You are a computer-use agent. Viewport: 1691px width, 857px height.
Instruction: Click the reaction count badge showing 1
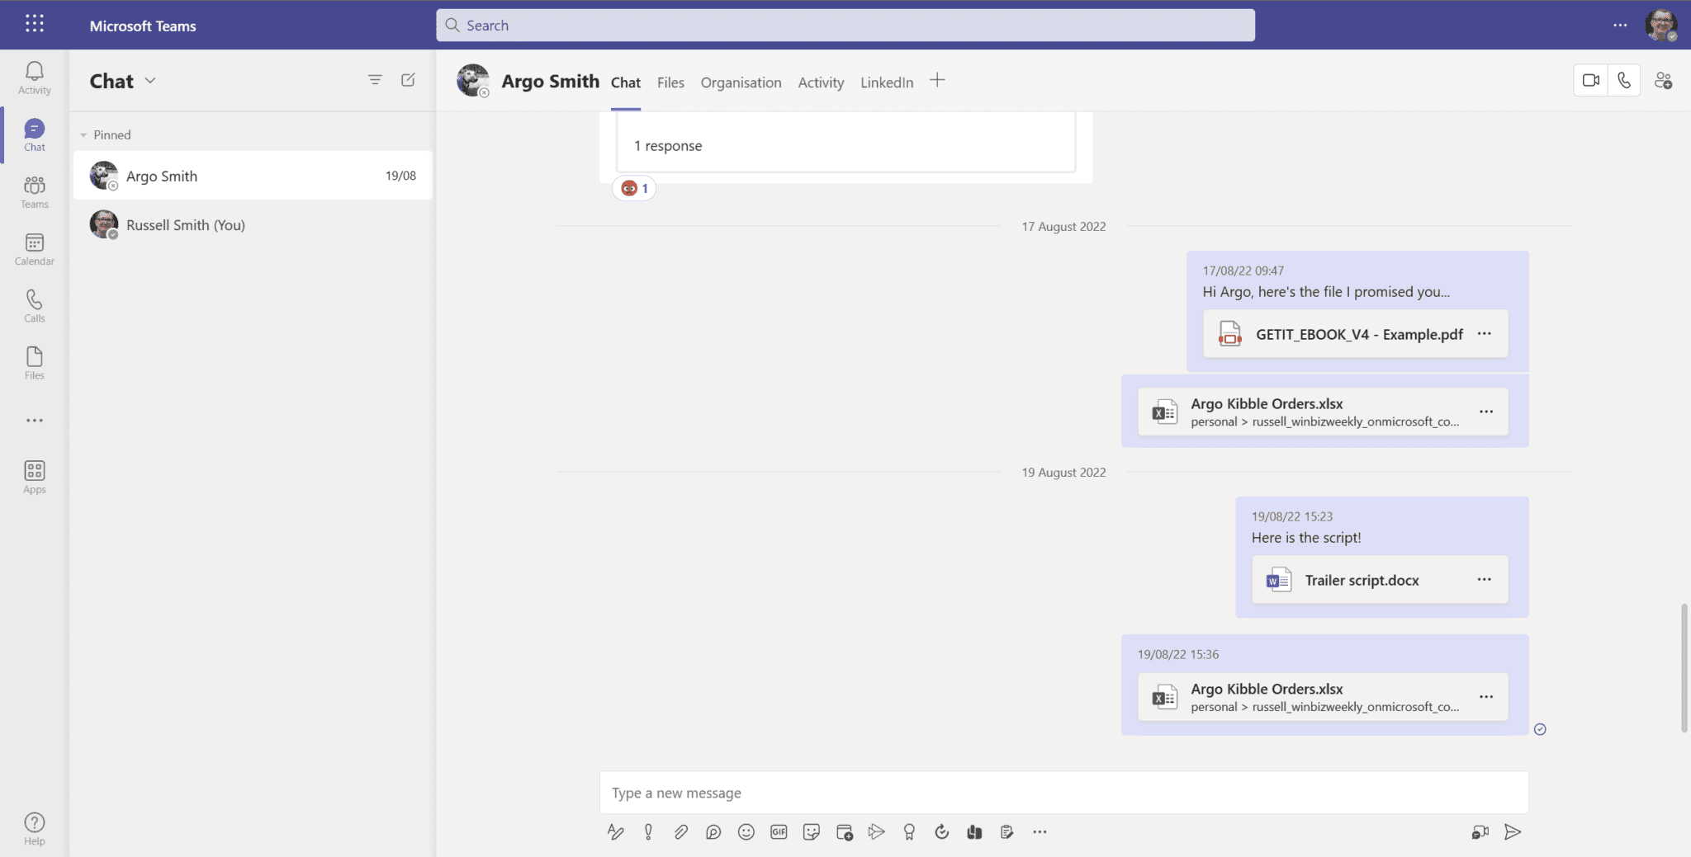click(x=634, y=188)
